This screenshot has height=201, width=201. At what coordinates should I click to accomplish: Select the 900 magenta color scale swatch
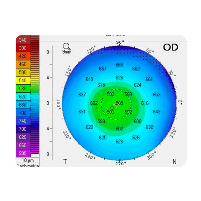23,154
